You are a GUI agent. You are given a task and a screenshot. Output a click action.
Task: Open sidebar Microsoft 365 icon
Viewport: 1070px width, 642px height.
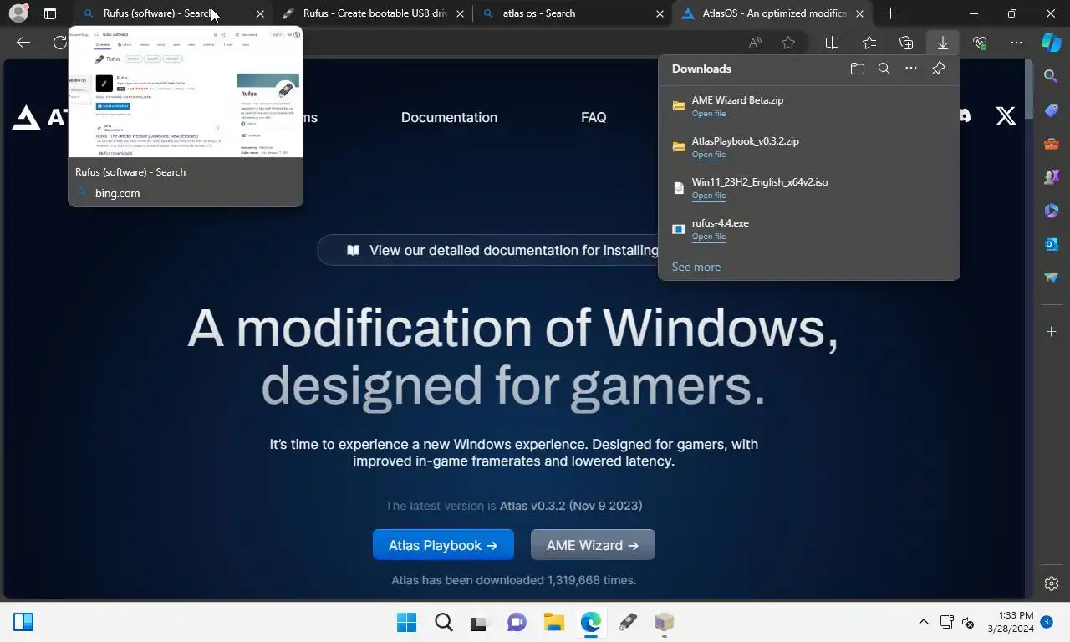point(1052,211)
